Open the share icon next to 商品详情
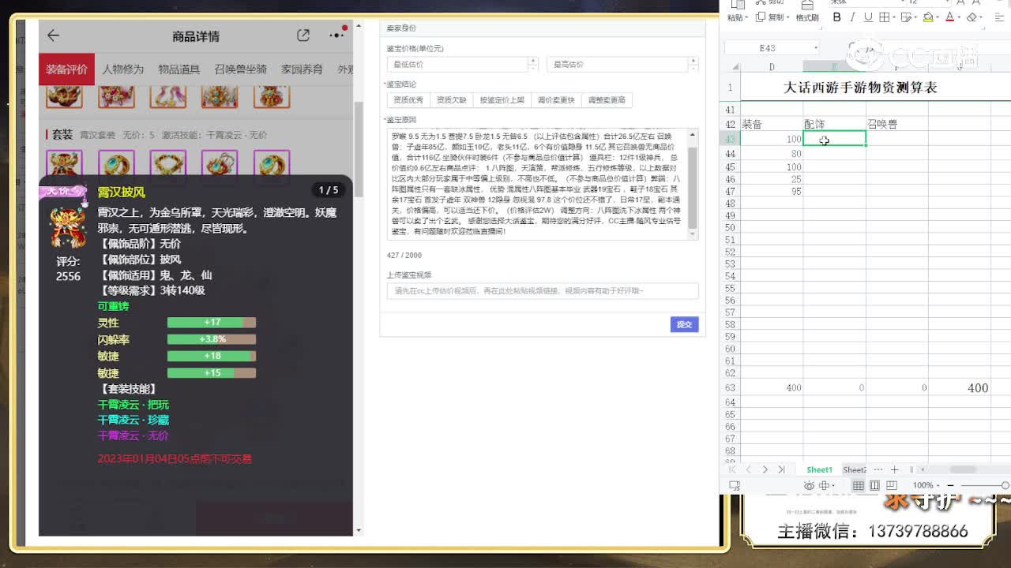Image resolution: width=1011 pixels, height=568 pixels. (303, 35)
